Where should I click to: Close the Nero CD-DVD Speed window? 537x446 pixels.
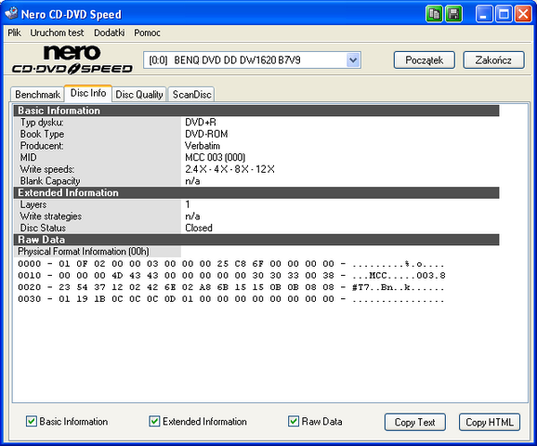pyautogui.click(x=523, y=14)
